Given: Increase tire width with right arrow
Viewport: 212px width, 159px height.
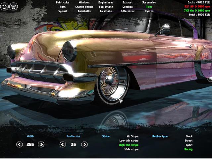Looking at the screenshot, I should (41, 144).
